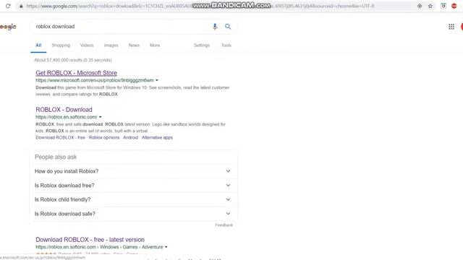Click the padlock site security icon
Viewport: 463px width, 260px height.
21,6
